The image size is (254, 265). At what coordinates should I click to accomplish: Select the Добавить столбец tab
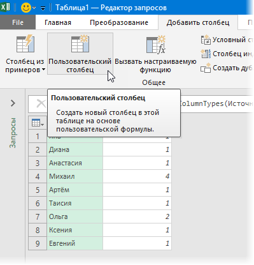pos(198,22)
